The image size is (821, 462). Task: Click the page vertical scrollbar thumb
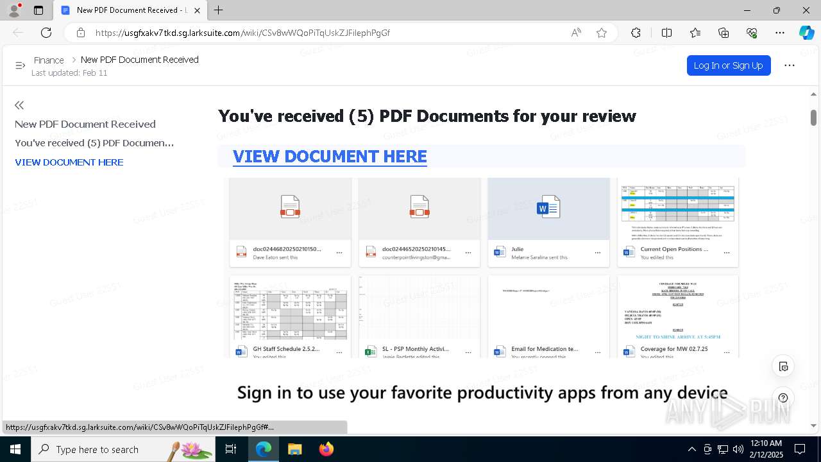coord(813,117)
